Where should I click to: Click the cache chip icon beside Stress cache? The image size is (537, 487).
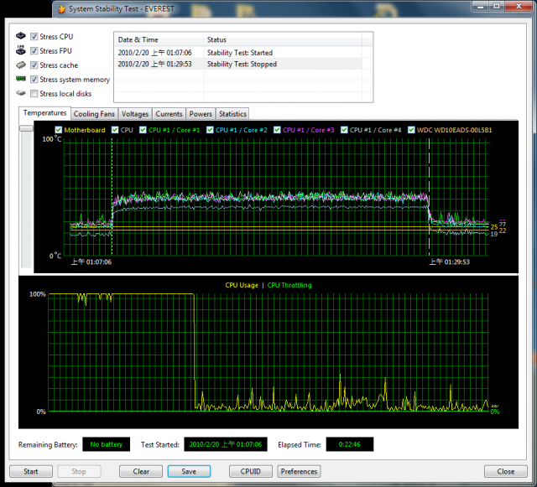tap(21, 65)
